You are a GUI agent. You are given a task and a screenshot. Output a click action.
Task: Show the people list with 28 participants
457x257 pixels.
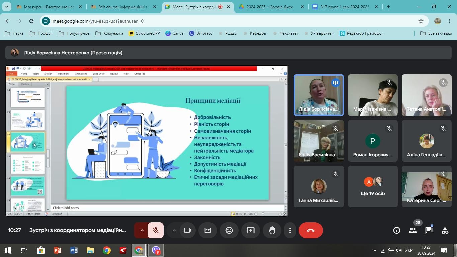click(413, 230)
